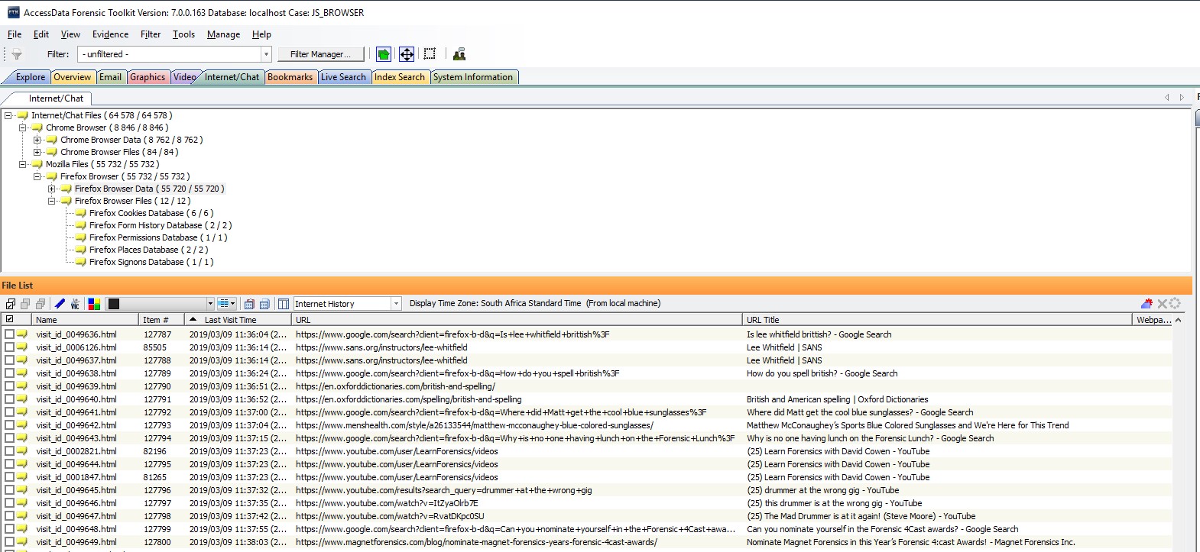Click the first calendar icon in File List toolbar
The width and height of the screenshot is (1200, 552).
tap(249, 304)
